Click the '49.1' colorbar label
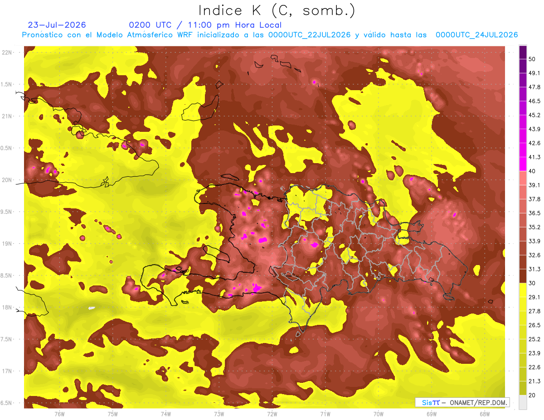The image size is (544, 420). (534, 73)
